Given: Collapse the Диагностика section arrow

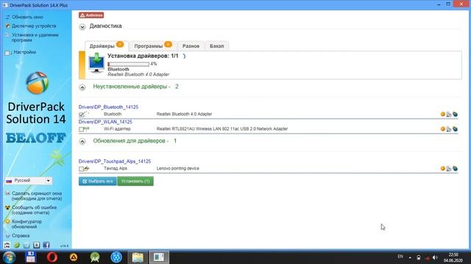Looking at the screenshot, I should (82, 27).
